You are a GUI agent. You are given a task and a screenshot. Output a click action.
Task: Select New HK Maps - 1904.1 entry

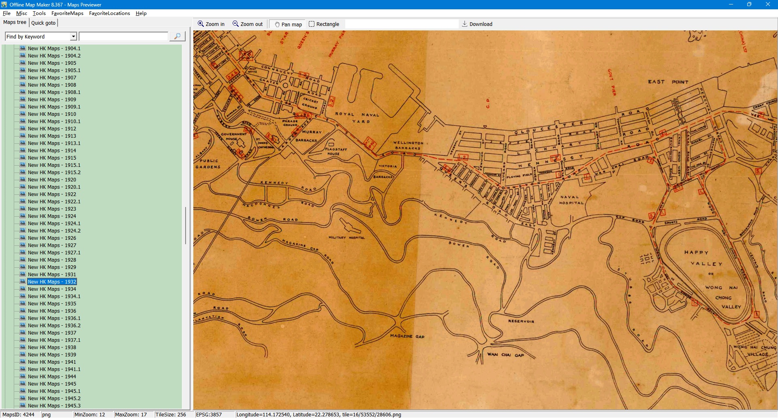(54, 48)
